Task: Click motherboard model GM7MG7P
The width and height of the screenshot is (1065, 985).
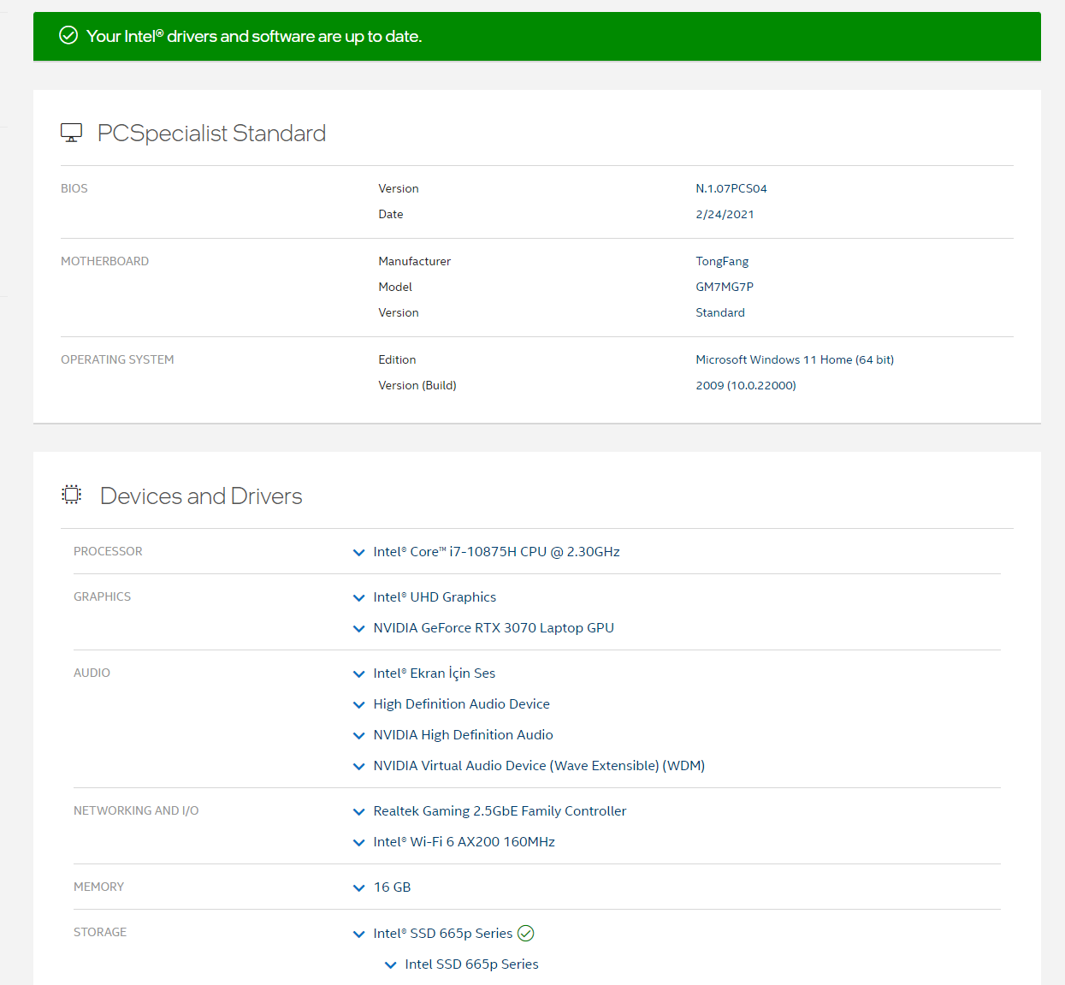Action: tap(725, 287)
